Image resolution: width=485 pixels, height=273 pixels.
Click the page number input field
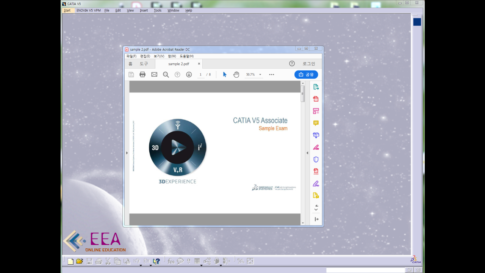pyautogui.click(x=200, y=75)
